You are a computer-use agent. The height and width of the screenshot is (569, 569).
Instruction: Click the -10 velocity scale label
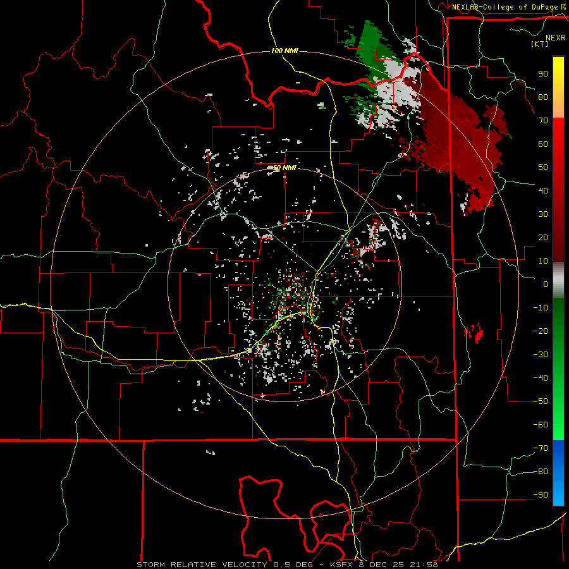pos(541,308)
